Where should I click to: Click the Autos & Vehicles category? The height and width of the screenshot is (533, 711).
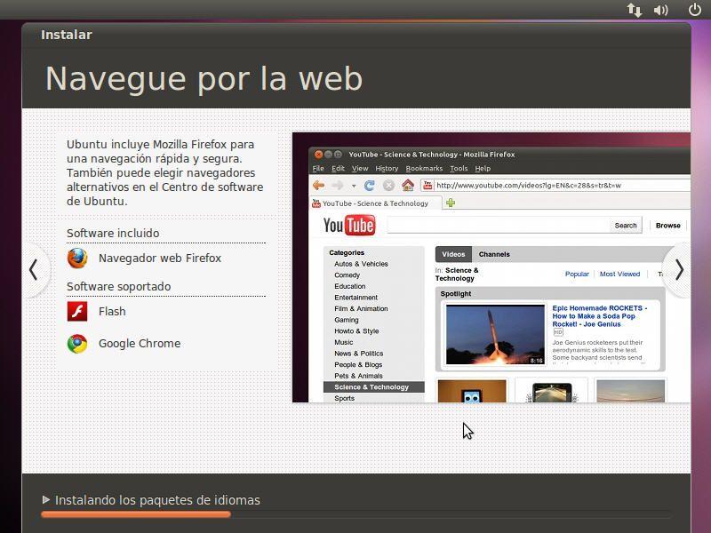(361, 264)
